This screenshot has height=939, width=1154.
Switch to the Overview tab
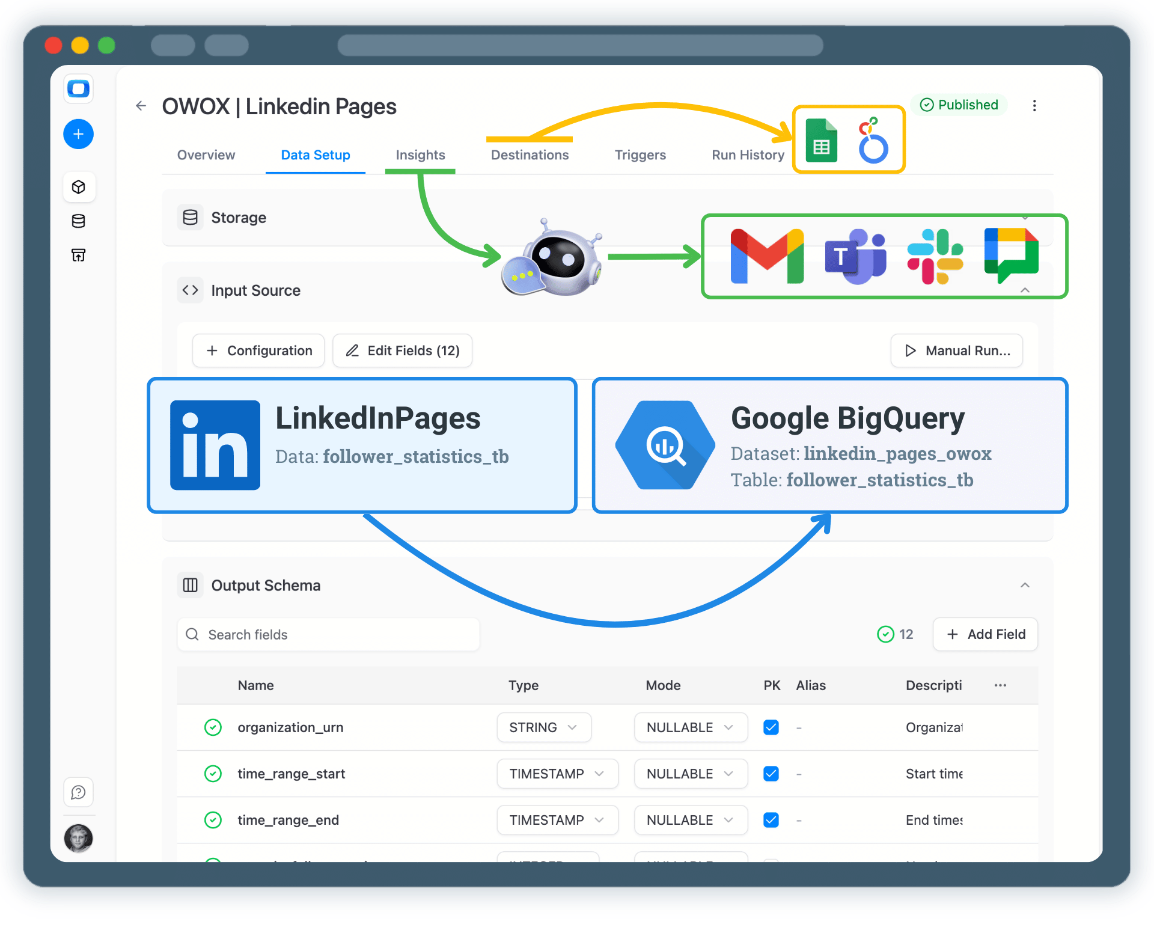click(206, 154)
